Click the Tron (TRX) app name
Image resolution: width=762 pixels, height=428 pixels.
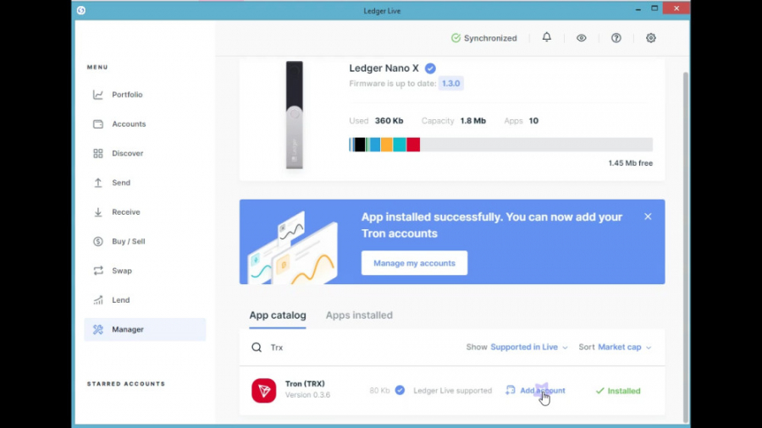(x=305, y=384)
